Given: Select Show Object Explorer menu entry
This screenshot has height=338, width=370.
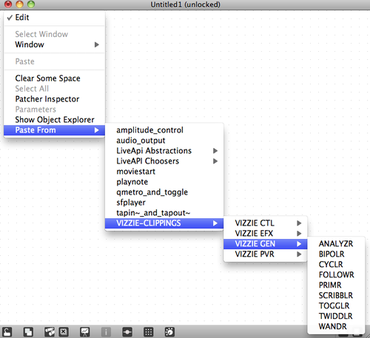Looking at the screenshot, I should click(x=55, y=120).
